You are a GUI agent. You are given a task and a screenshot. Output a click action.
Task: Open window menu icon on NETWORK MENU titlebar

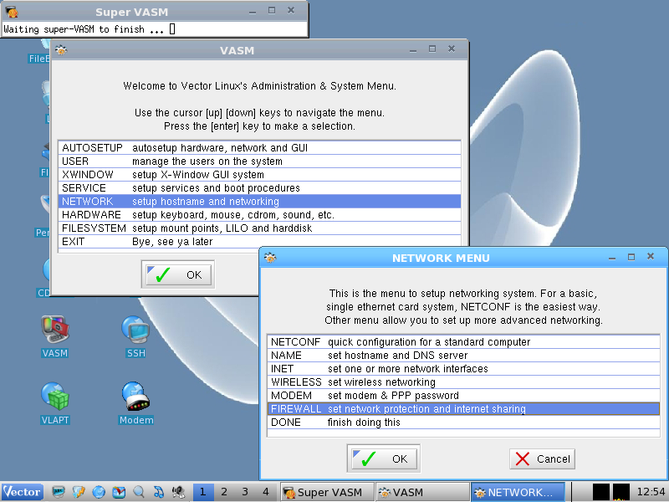coord(270,258)
